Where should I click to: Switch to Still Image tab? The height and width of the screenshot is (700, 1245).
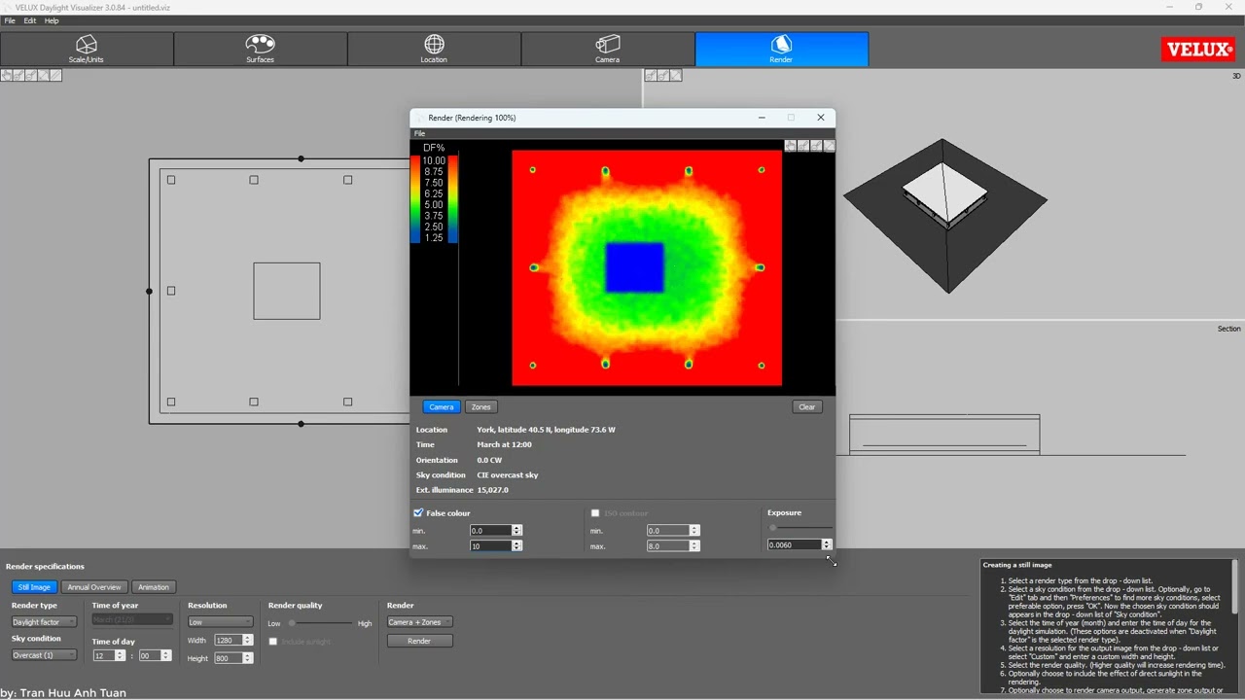33,587
